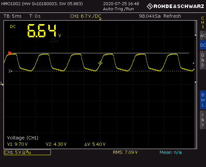Toggle GND coupling soft key

203,60
